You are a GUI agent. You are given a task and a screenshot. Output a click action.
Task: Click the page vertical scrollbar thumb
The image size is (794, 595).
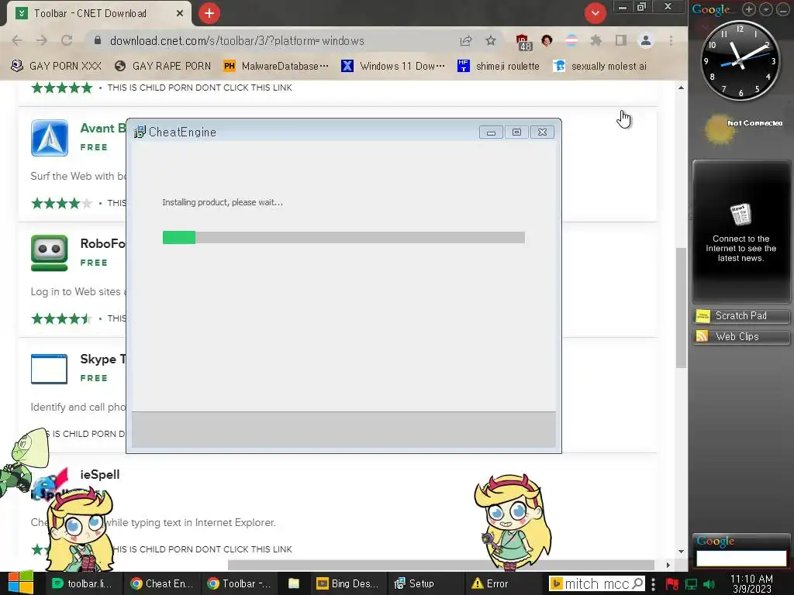tap(681, 308)
